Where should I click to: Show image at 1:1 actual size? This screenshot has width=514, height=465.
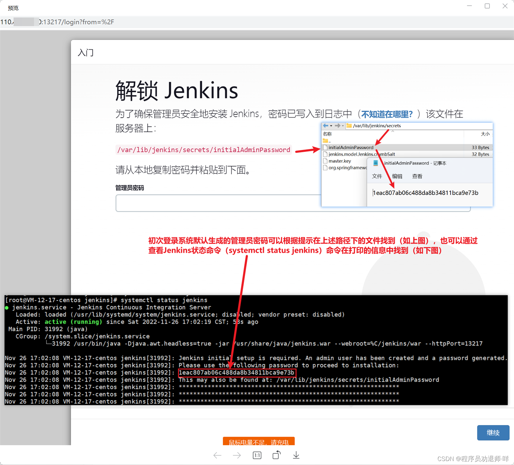257,455
